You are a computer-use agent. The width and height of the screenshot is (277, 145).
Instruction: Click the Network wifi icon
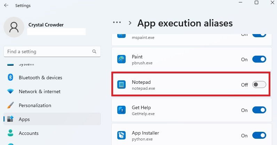pos(10,91)
